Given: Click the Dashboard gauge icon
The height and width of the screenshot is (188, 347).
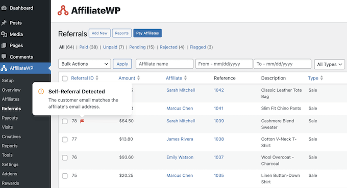Looking at the screenshot, I should pos(4,8).
